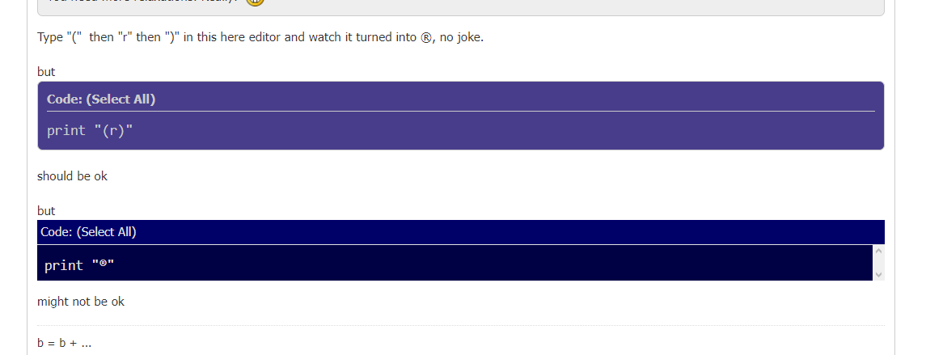The height and width of the screenshot is (355, 926).
Task: Click the ® symbol in the paragraph text
Action: 426,38
